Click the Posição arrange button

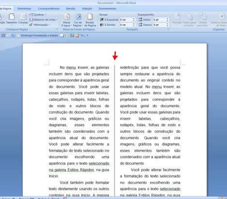pos(177,19)
